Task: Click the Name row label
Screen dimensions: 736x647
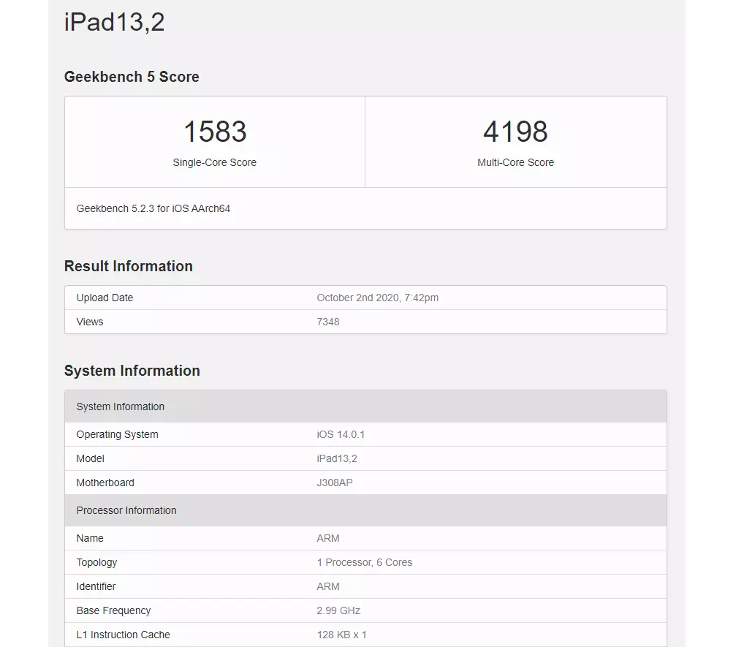Action: point(90,538)
